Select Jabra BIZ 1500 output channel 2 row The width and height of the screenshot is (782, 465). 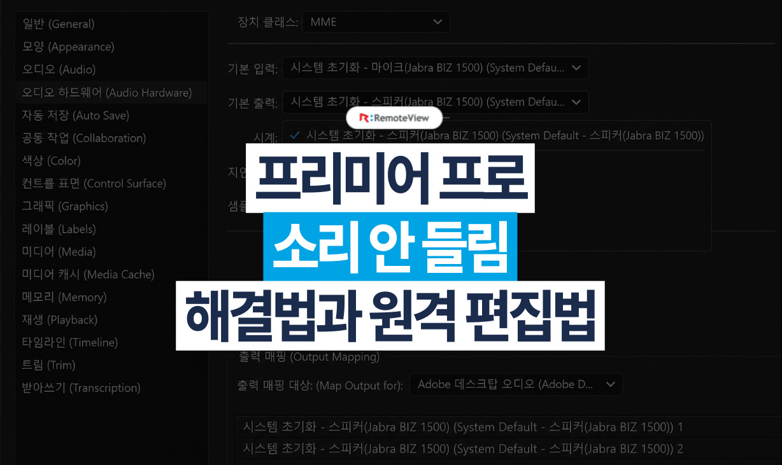[508, 448]
